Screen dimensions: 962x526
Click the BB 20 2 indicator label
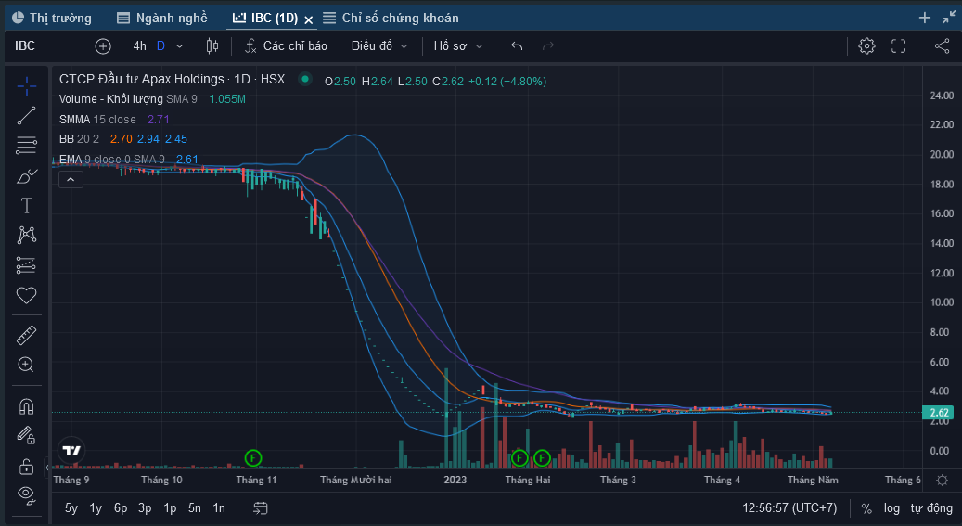[79, 139]
